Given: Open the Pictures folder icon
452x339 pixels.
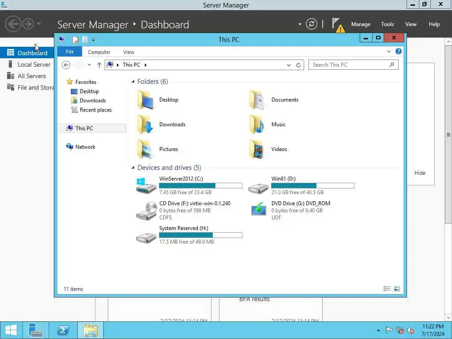Looking at the screenshot, I should tap(145, 149).
